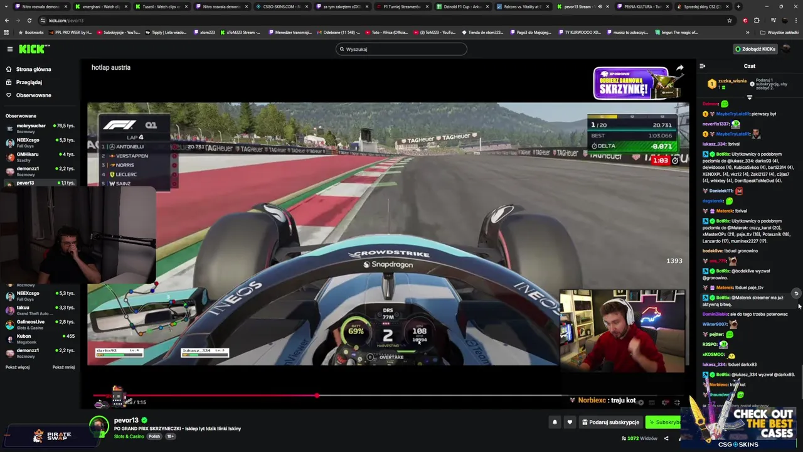Click the share arrow on video
Screen dimensions: 803x452
coord(679,68)
